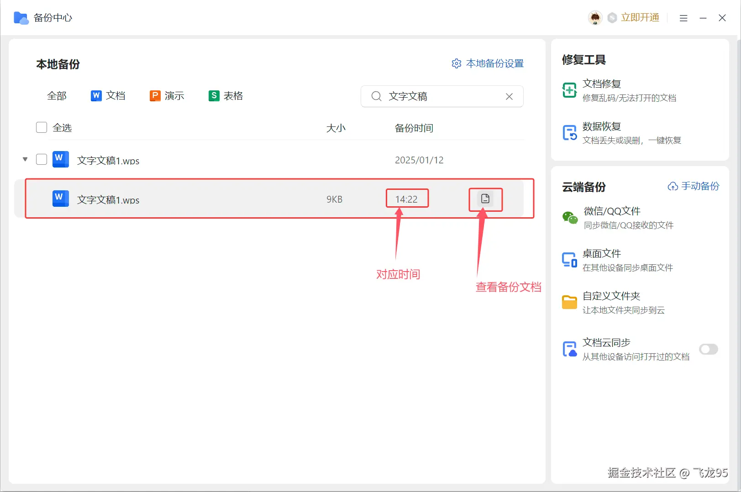Image resolution: width=741 pixels, height=492 pixels.
Task: Click the cloud upload icon for manual backup
Action: pos(673,186)
